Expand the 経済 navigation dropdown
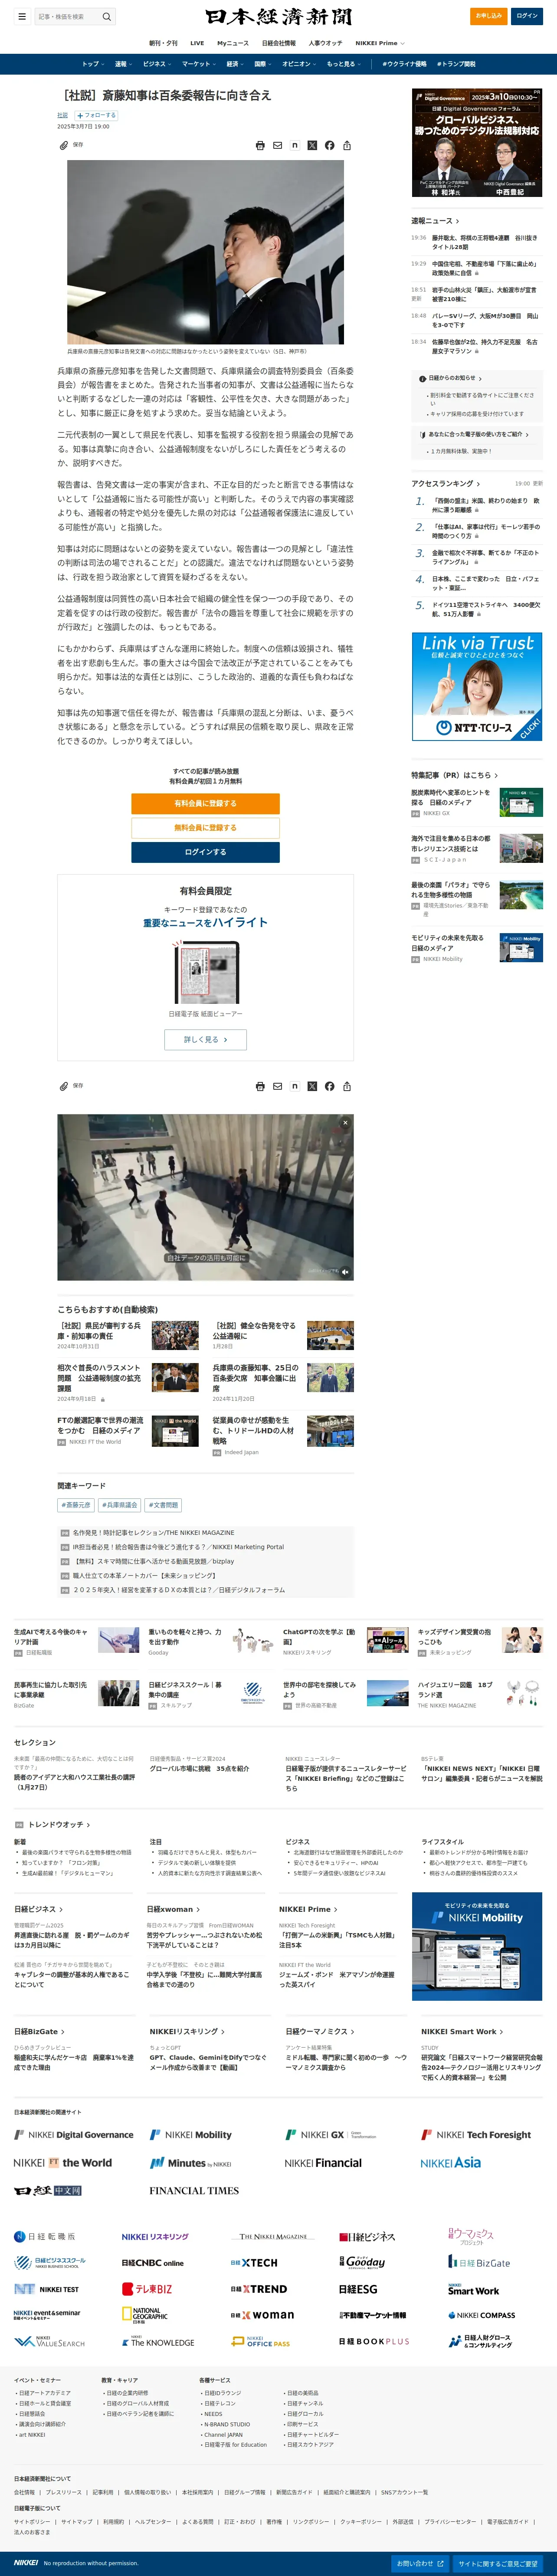Image resolution: width=557 pixels, height=2576 pixels. 235,64
